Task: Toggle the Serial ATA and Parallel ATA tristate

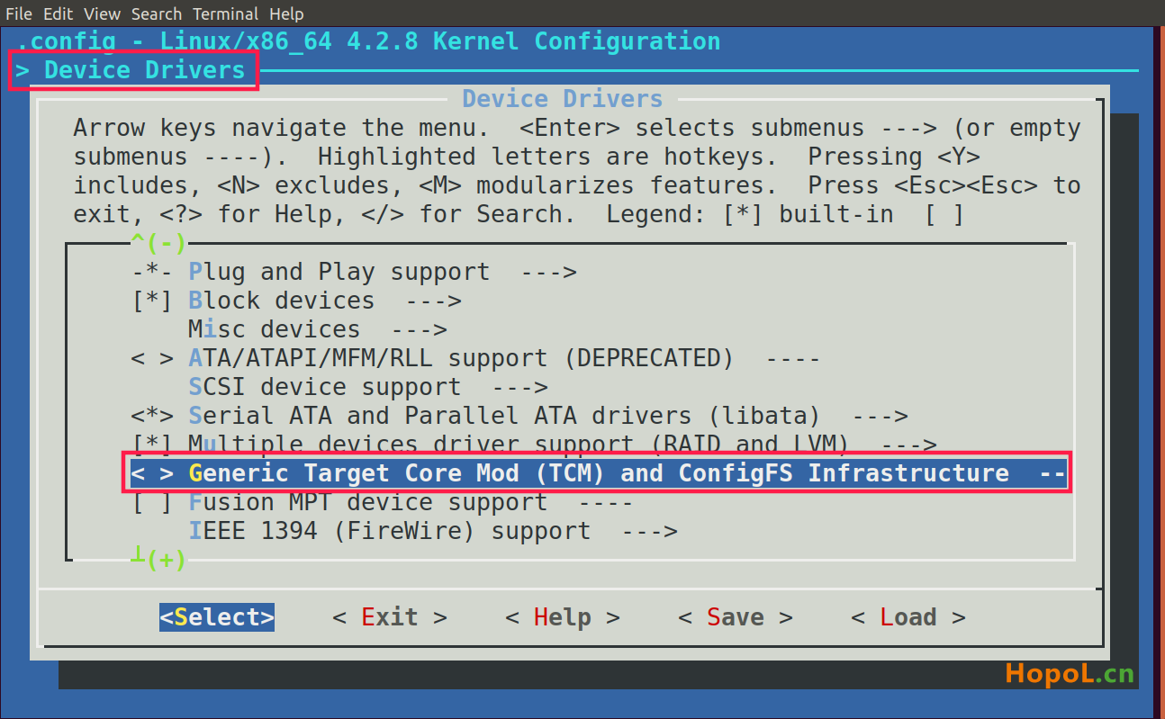Action: click(x=151, y=416)
